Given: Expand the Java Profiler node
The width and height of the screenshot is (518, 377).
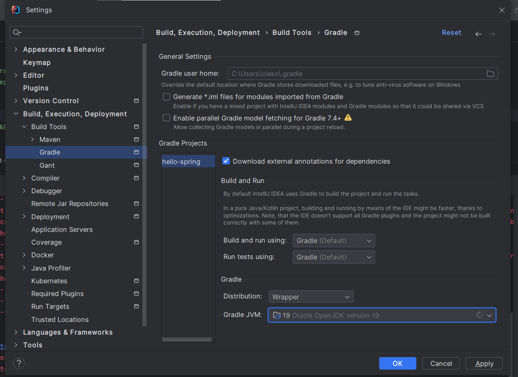Looking at the screenshot, I should [24, 268].
